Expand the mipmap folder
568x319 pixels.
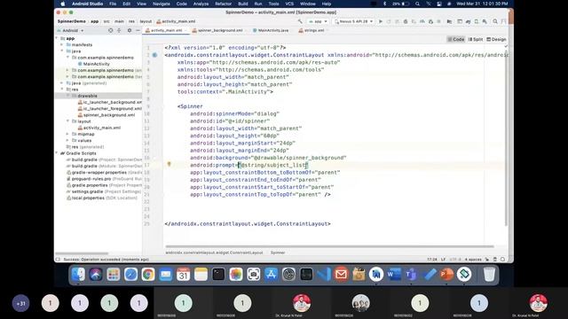[x=67, y=134]
